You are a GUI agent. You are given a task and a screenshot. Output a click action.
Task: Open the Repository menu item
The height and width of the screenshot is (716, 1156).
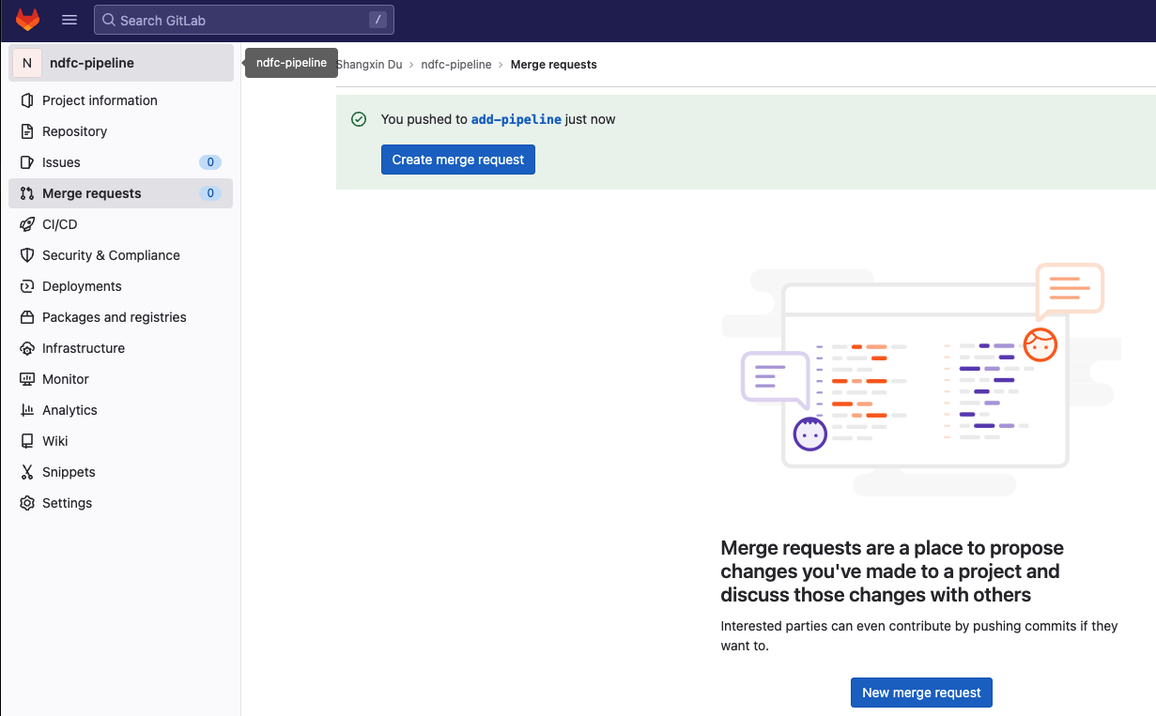point(120,131)
